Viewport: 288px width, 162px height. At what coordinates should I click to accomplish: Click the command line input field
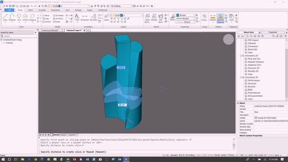point(136,152)
